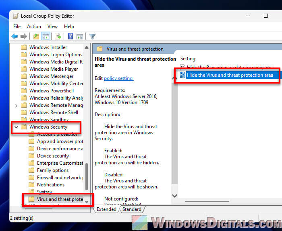The image size is (282, 231).
Task: Open the View menu
Action: click(52, 27)
